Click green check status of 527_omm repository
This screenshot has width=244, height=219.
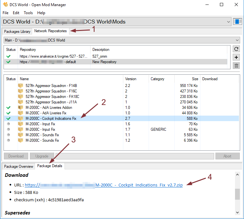(x=8, y=56)
